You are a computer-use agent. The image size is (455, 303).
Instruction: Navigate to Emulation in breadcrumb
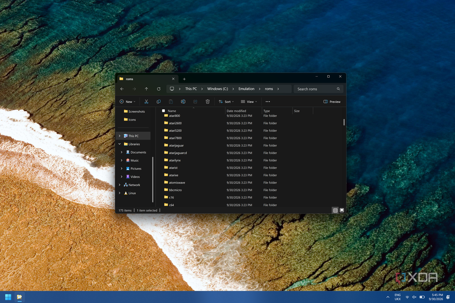pyautogui.click(x=247, y=89)
